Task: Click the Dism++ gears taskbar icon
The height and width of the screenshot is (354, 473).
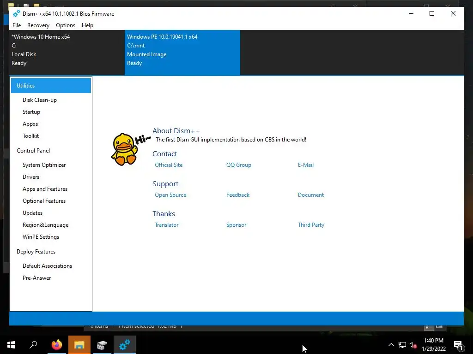Action: 125,345
